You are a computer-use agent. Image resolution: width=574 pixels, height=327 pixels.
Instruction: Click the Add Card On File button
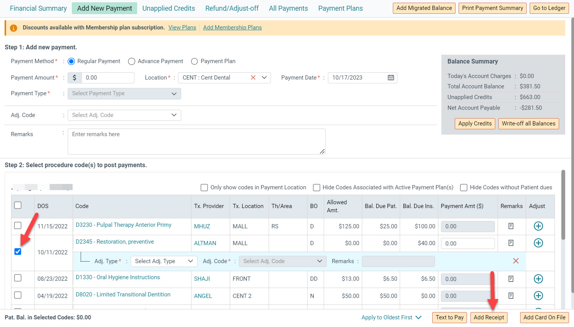pyautogui.click(x=545, y=317)
